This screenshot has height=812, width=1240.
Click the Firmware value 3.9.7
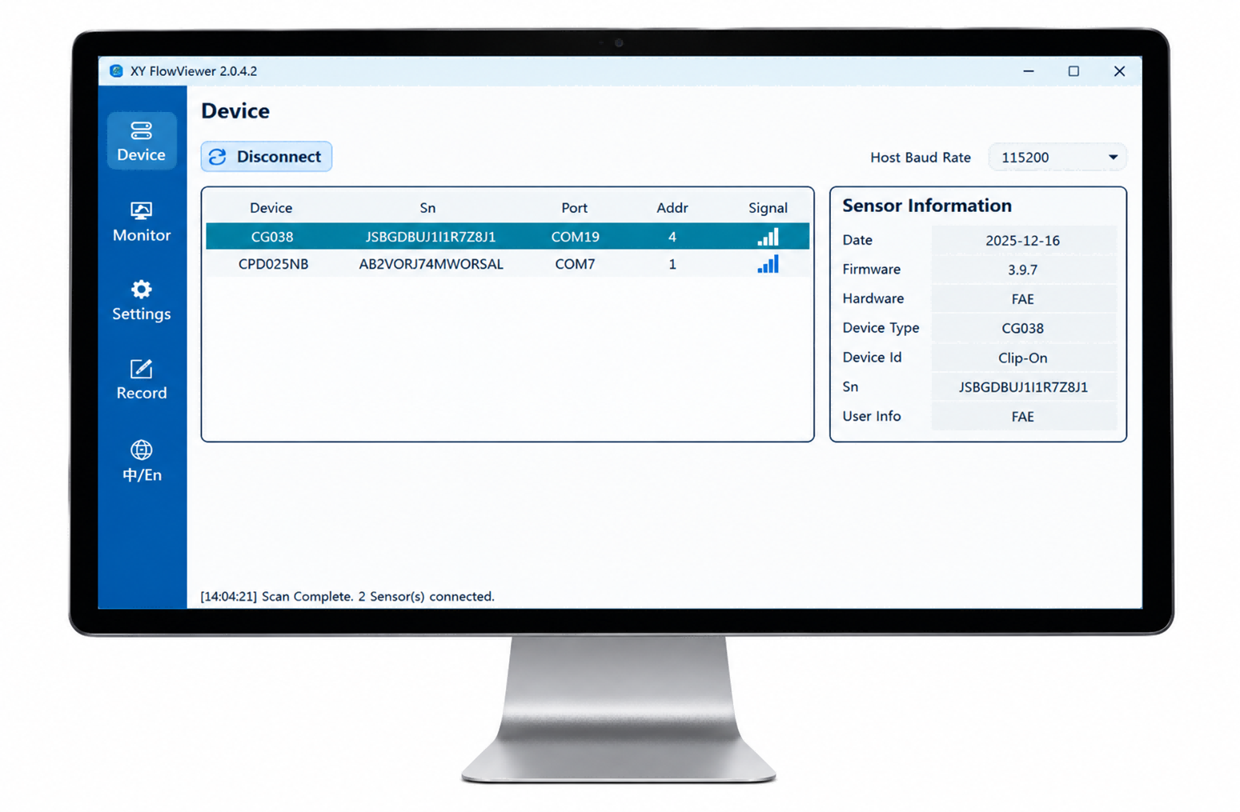click(x=1023, y=270)
